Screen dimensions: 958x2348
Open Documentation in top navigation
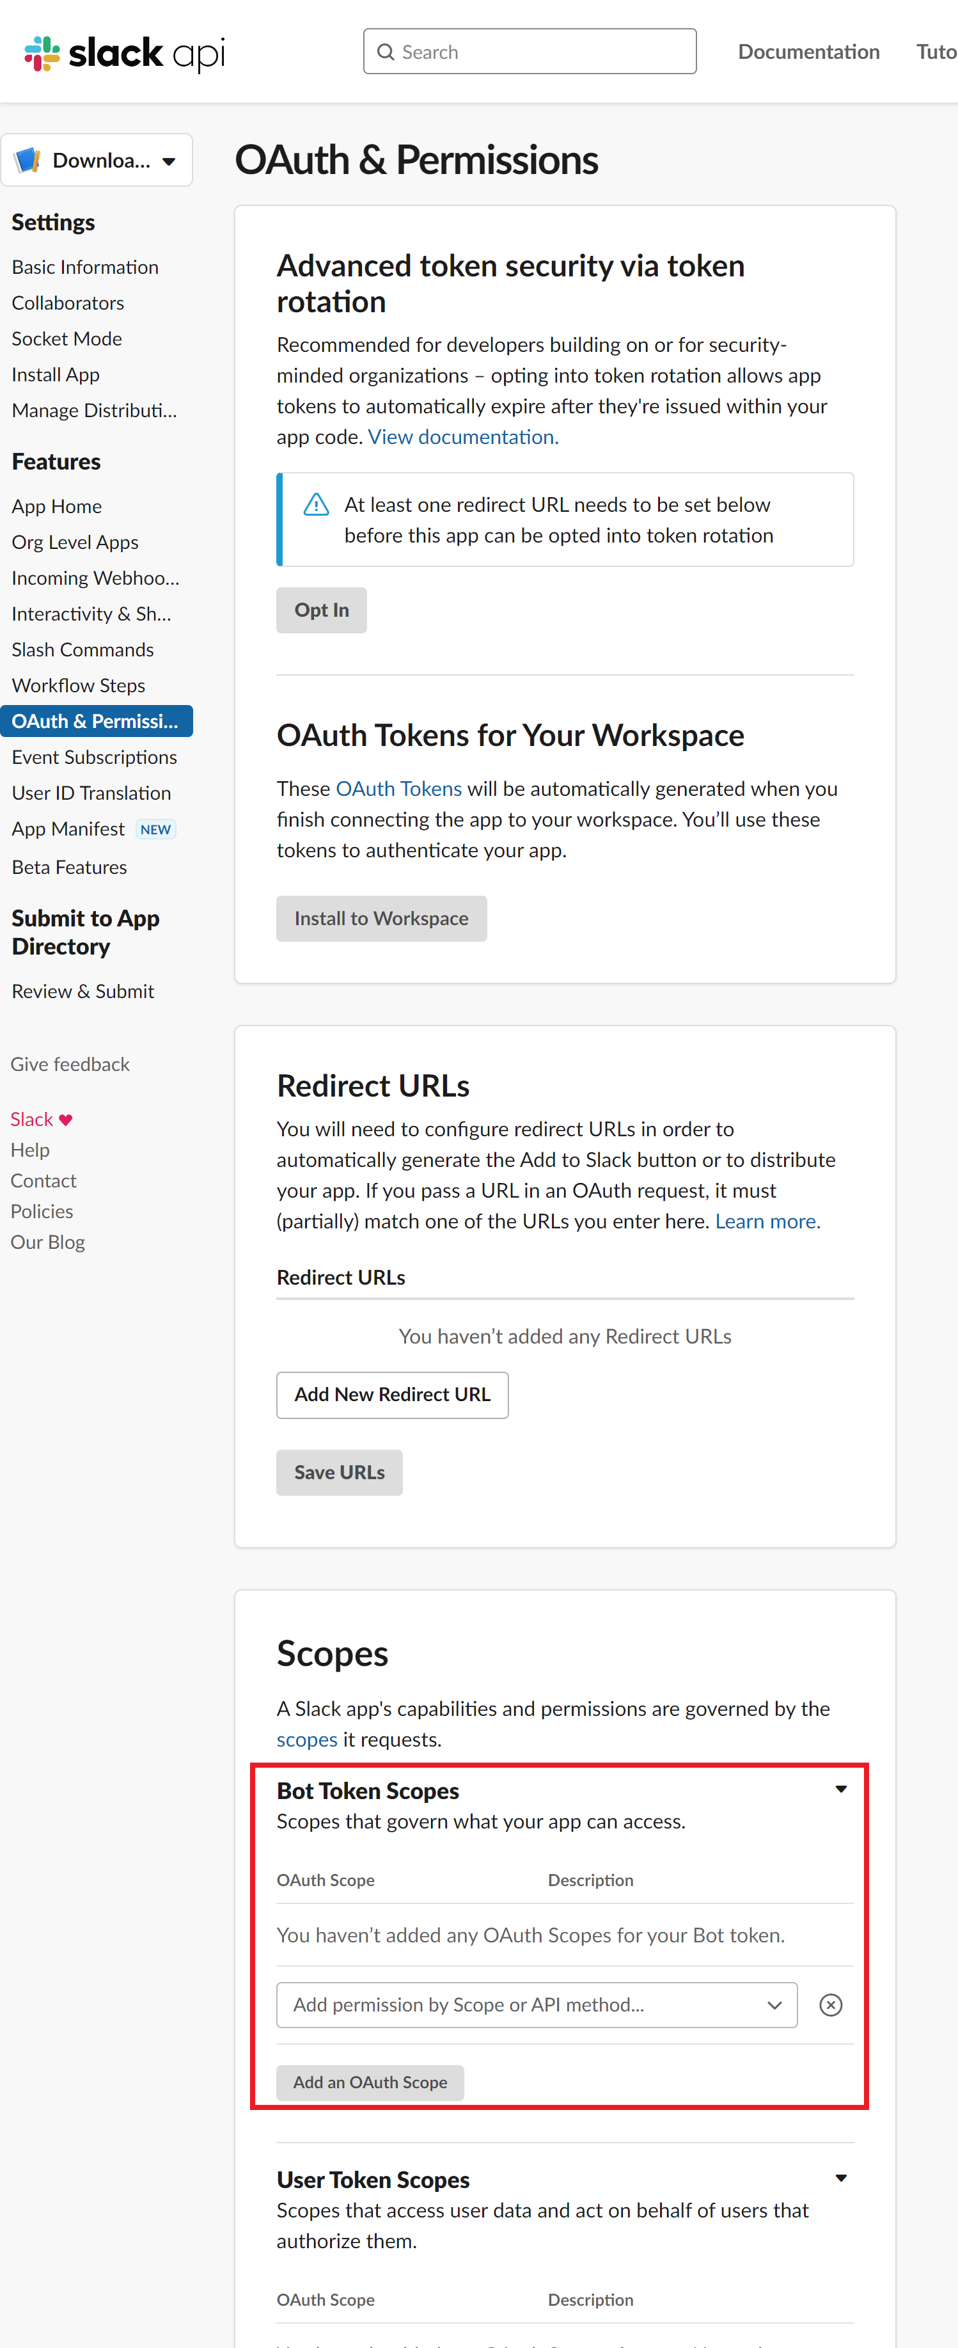point(808,52)
